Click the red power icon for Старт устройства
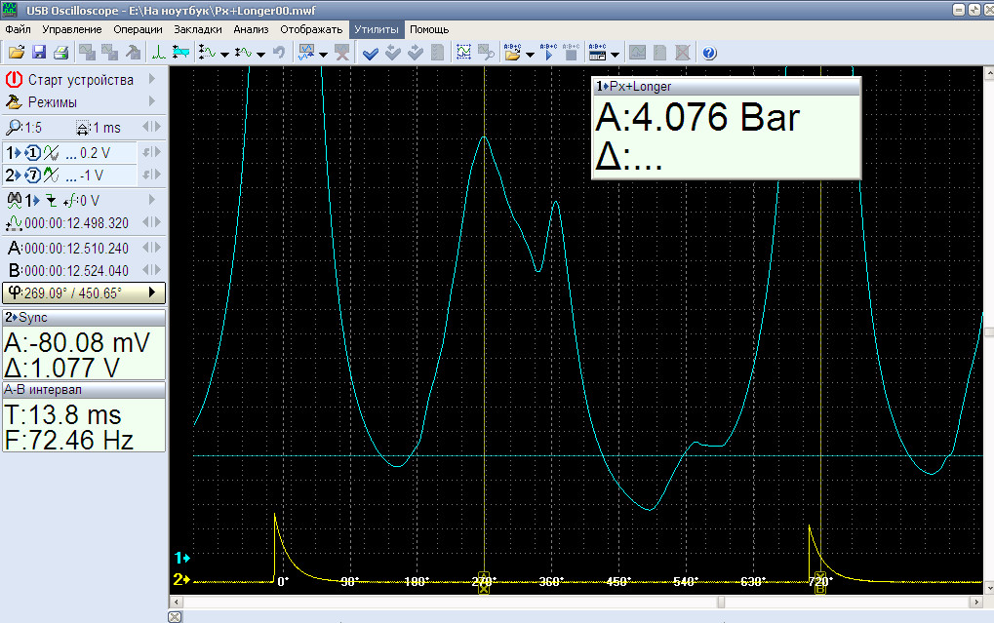The width and height of the screenshot is (994, 623). point(14,79)
